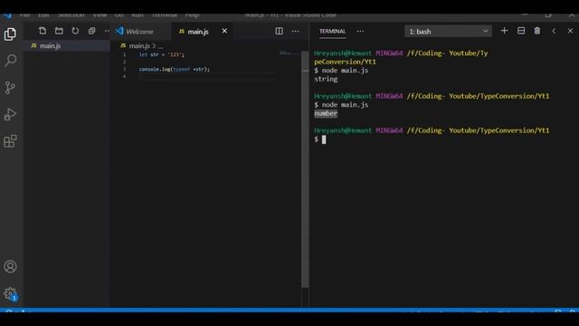Collapse all folders in explorer
This screenshot has width=579, height=326.
pos(91,31)
